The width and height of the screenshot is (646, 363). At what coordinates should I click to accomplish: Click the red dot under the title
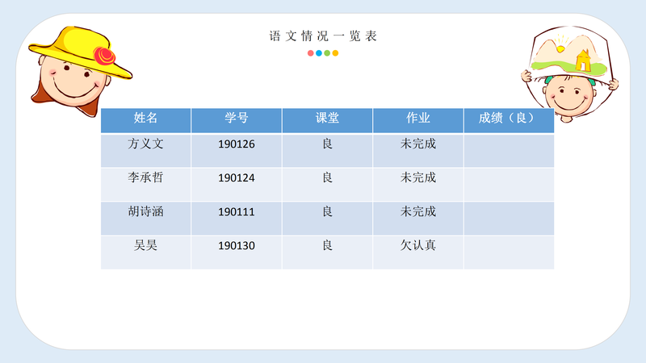tap(311, 53)
